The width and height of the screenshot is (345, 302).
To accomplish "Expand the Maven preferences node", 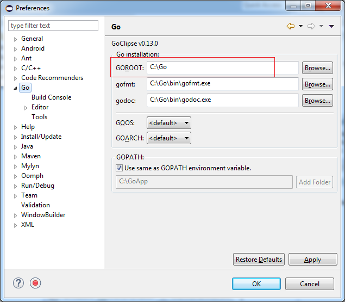I will pos(15,157).
